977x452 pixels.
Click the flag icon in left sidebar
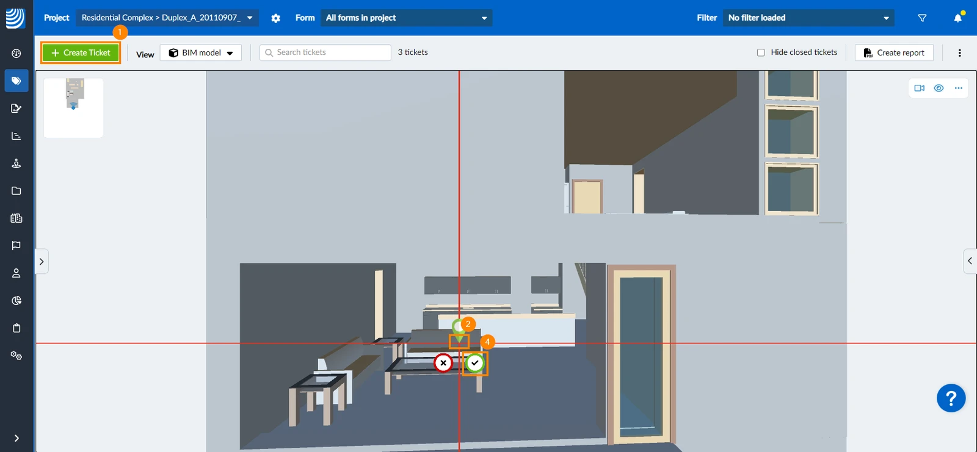click(x=16, y=246)
